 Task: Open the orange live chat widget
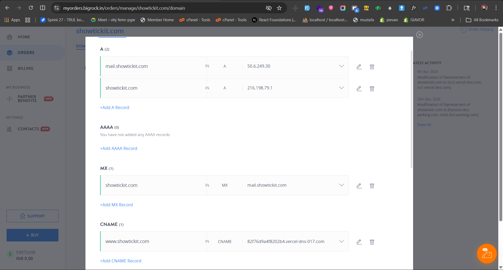point(487,253)
